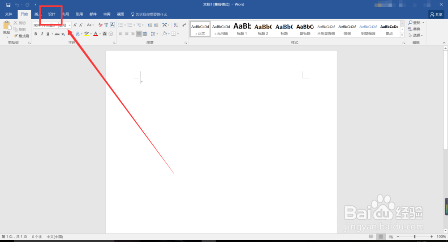This screenshot has height=242, width=448.
Task: Switch to the 引用 (References) tab
Action: pos(79,14)
